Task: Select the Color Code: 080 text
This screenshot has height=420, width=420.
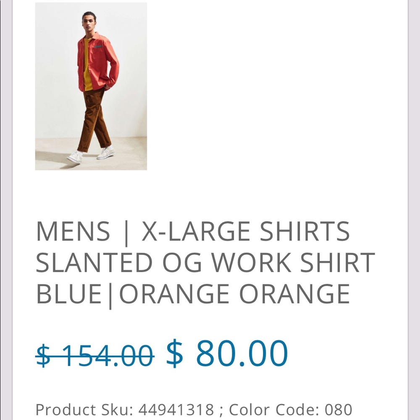Action: (x=290, y=409)
